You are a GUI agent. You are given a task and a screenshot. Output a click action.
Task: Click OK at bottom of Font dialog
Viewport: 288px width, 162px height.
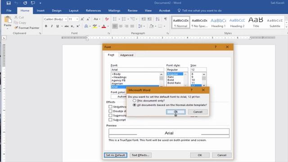[x=200, y=155]
